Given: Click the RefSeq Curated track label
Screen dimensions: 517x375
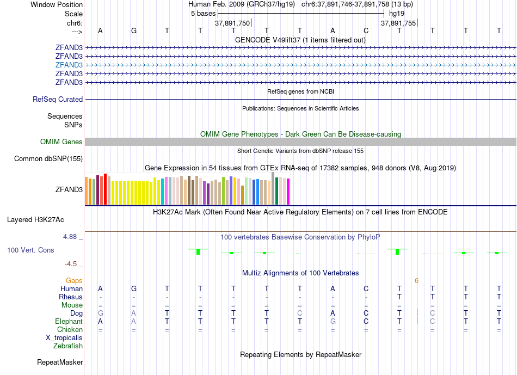Looking at the screenshot, I should [x=58, y=99].
